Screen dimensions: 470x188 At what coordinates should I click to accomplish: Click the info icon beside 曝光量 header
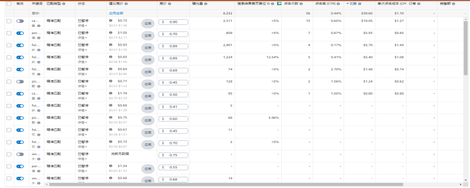[x=206, y=4]
